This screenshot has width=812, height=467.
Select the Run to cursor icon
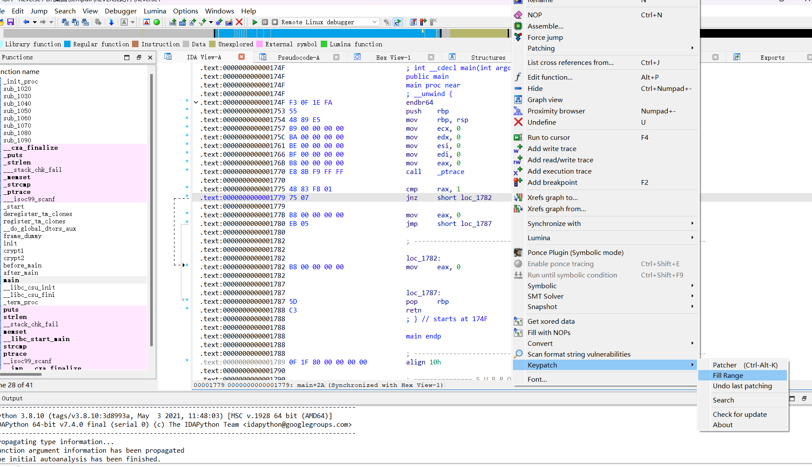(518, 137)
